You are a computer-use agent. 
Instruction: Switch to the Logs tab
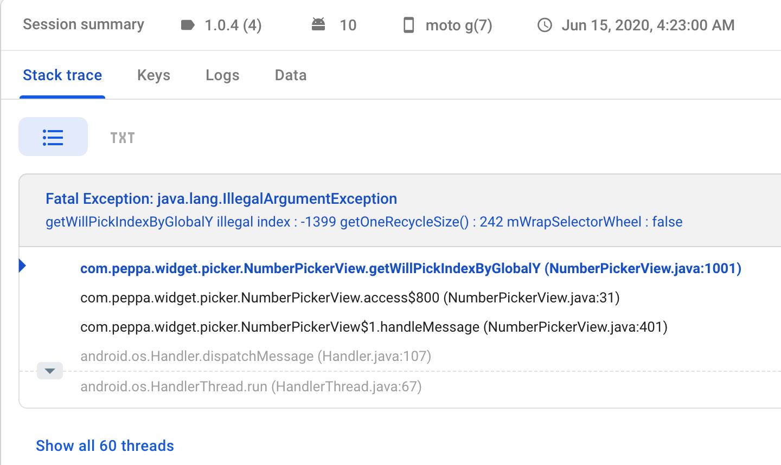(222, 75)
